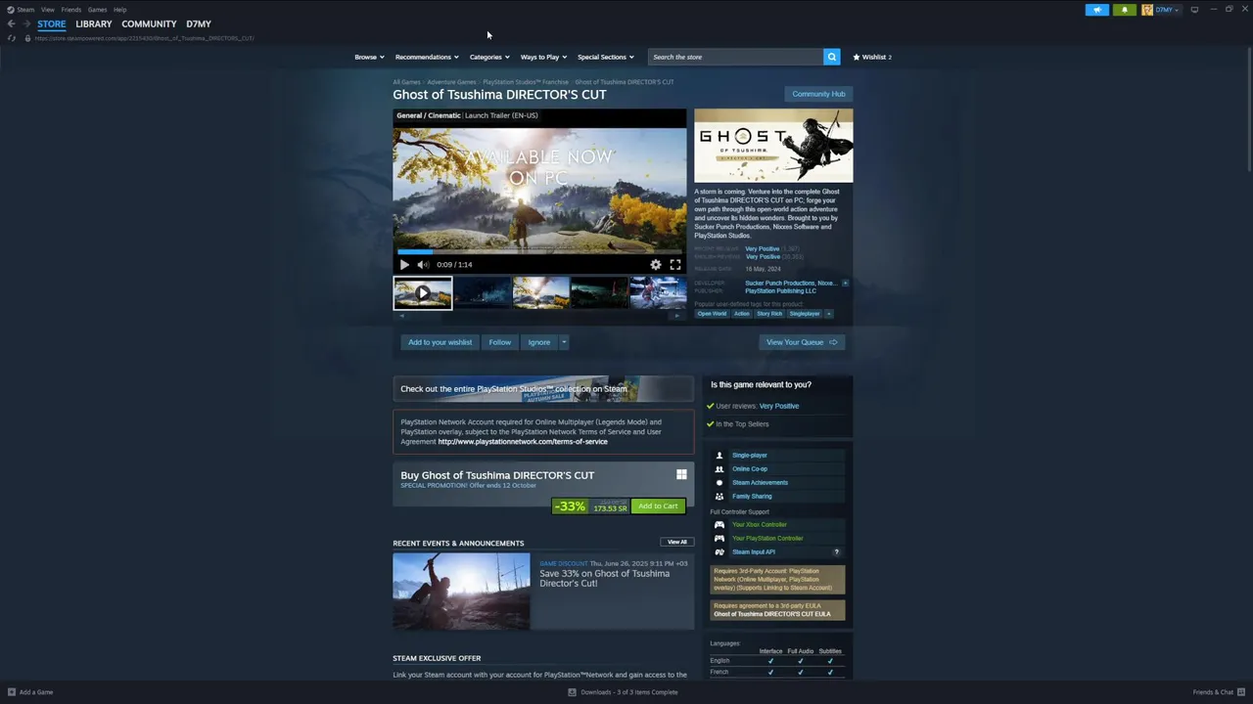The image size is (1253, 704).
Task: Open the COMMUNITY tab
Action: pyautogui.click(x=149, y=23)
